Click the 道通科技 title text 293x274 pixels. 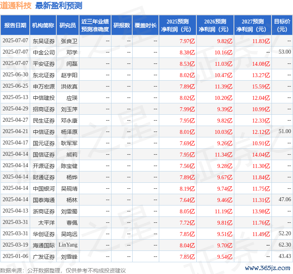coord(16,5)
